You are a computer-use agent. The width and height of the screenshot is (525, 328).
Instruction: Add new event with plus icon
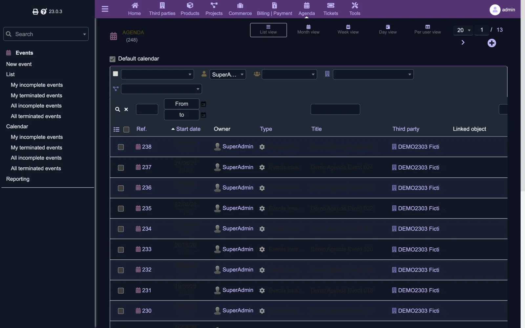click(x=492, y=43)
